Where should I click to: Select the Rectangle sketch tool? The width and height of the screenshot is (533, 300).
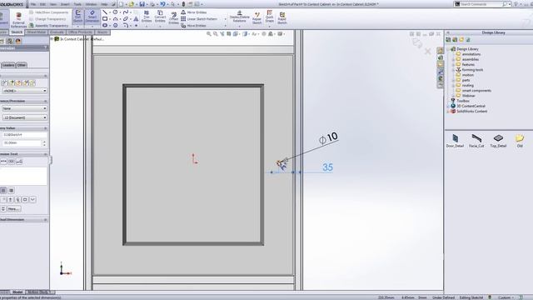[x=105, y=18]
